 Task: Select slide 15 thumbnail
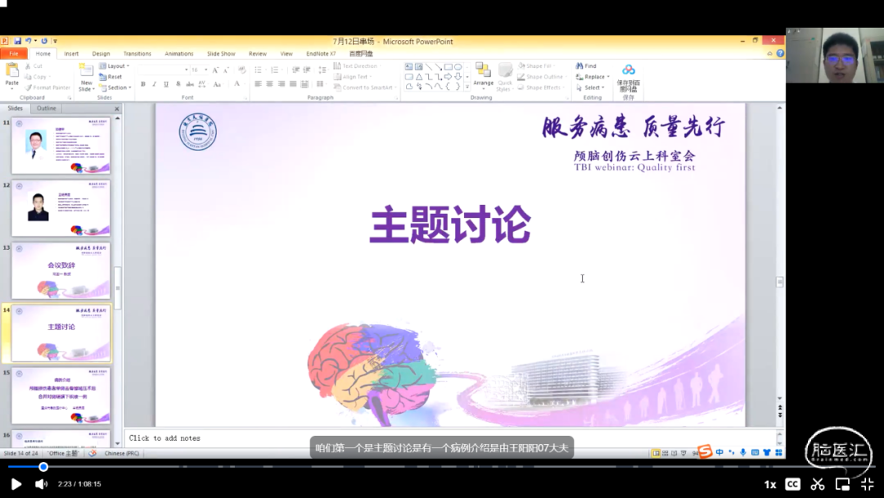[61, 396]
